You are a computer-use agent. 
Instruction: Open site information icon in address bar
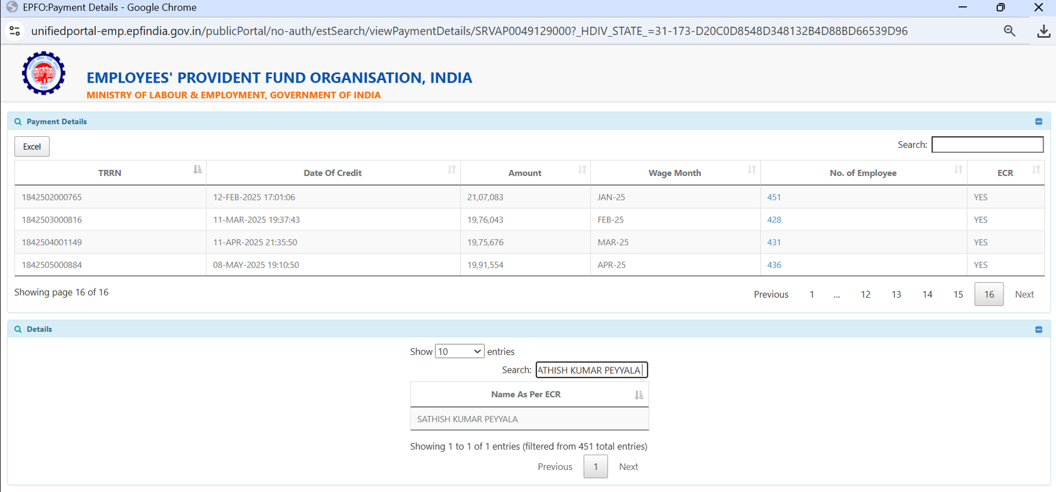coord(15,31)
